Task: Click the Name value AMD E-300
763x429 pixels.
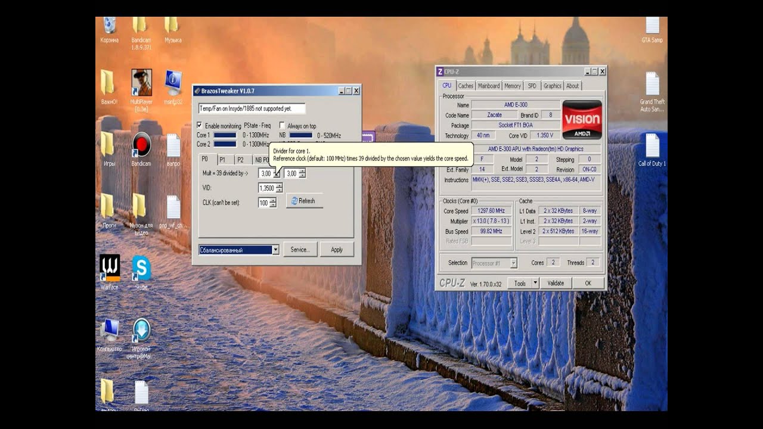Action: pos(516,105)
